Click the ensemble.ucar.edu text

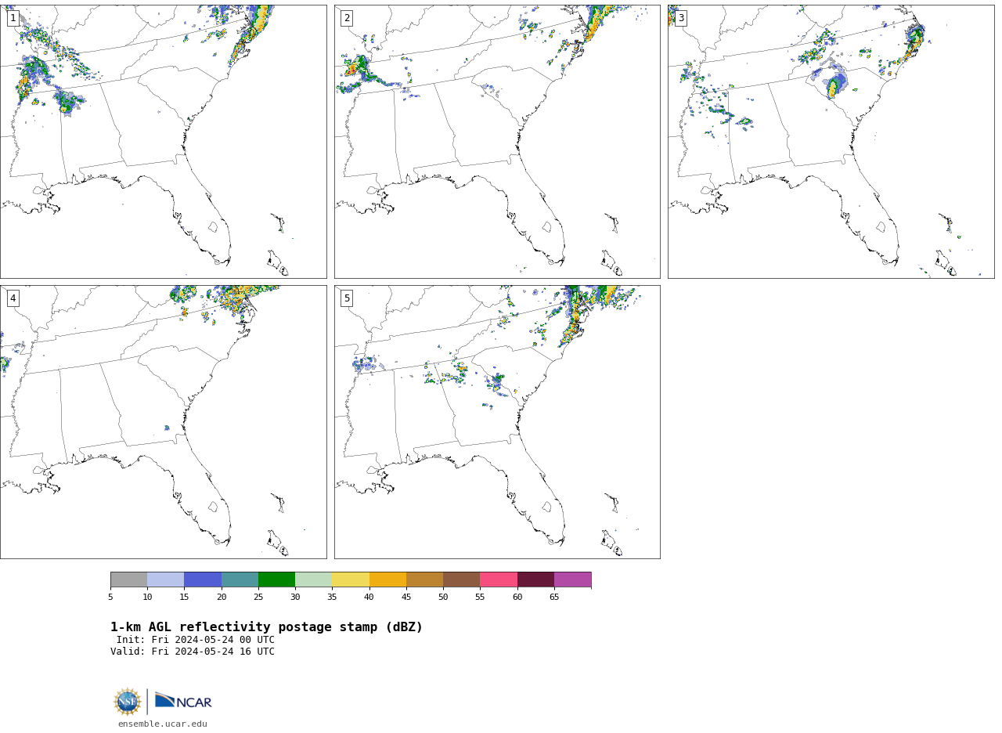[x=163, y=724]
